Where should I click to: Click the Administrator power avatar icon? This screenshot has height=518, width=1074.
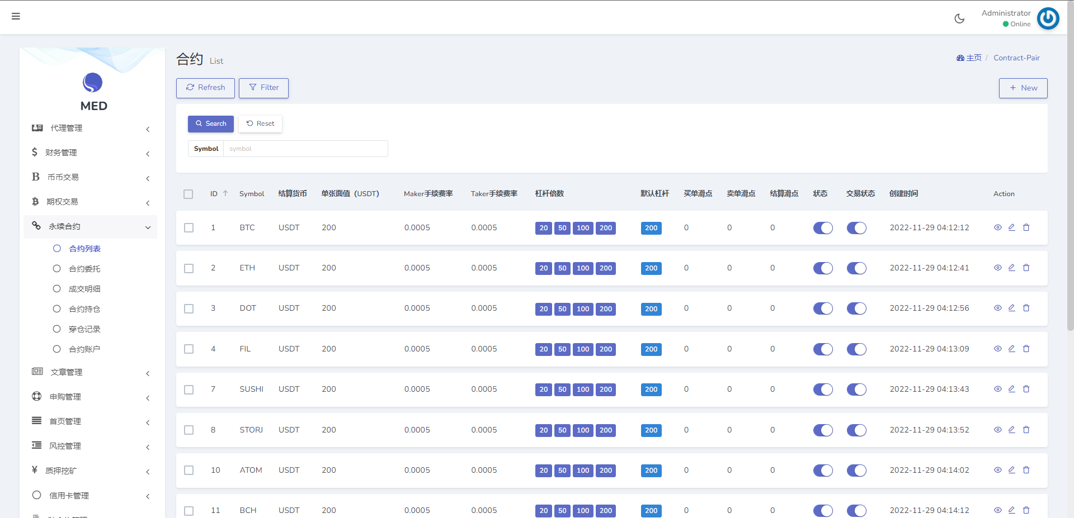pos(1048,18)
